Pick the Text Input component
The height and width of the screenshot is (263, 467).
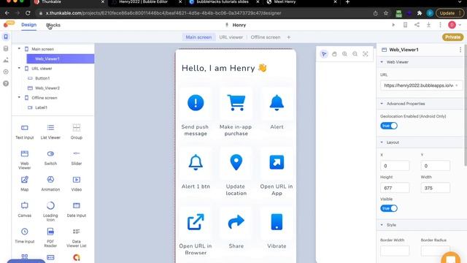pyautogui.click(x=24, y=131)
